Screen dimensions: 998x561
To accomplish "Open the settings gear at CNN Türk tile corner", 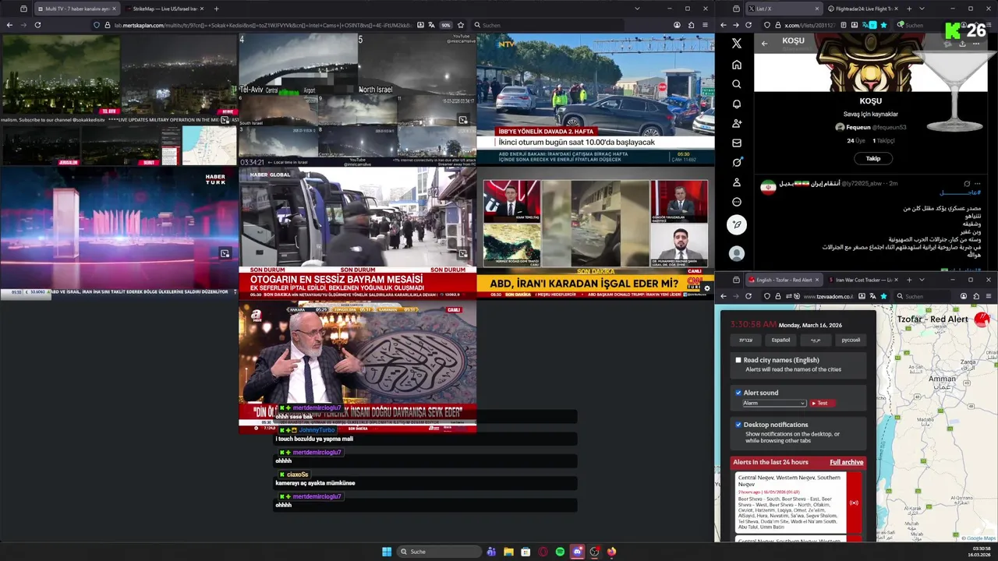I will [706, 288].
